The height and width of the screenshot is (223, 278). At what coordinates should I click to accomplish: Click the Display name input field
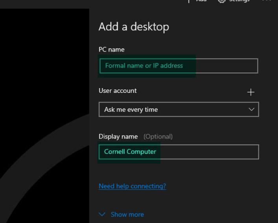tap(179, 152)
